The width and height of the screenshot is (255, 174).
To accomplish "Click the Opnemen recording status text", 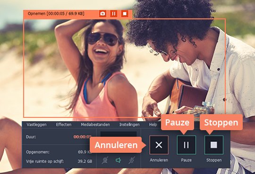I will [56, 14].
